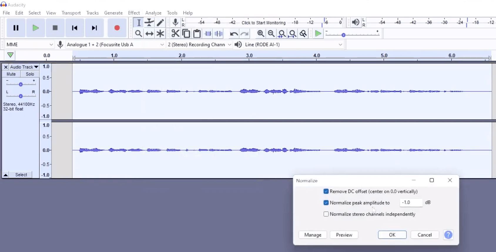Maximize the Normalize dialog window
This screenshot has width=496, height=252.
tap(432, 180)
